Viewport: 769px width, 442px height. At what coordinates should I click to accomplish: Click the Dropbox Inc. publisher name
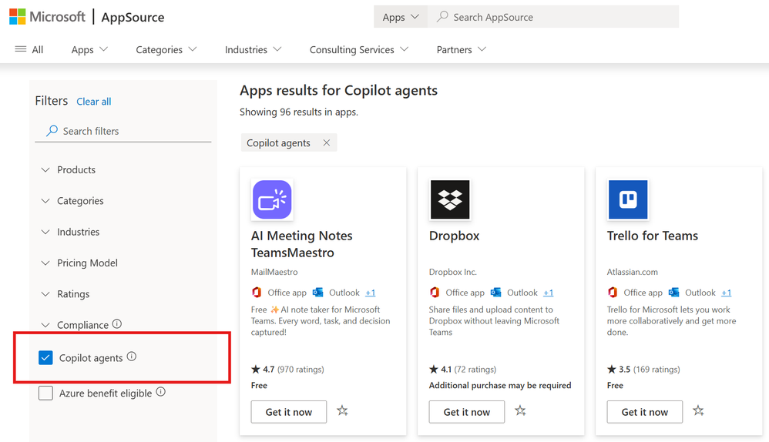452,272
